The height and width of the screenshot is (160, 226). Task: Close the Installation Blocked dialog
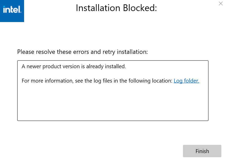click(221, 4)
